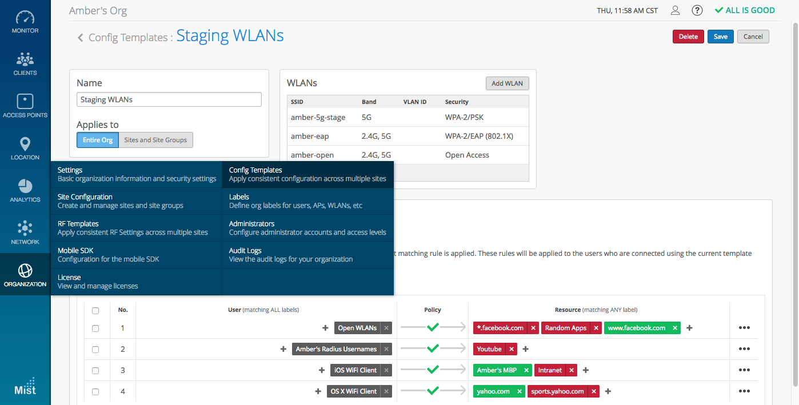The image size is (799, 405).
Task: Open Administrators menu item
Action: [308, 228]
